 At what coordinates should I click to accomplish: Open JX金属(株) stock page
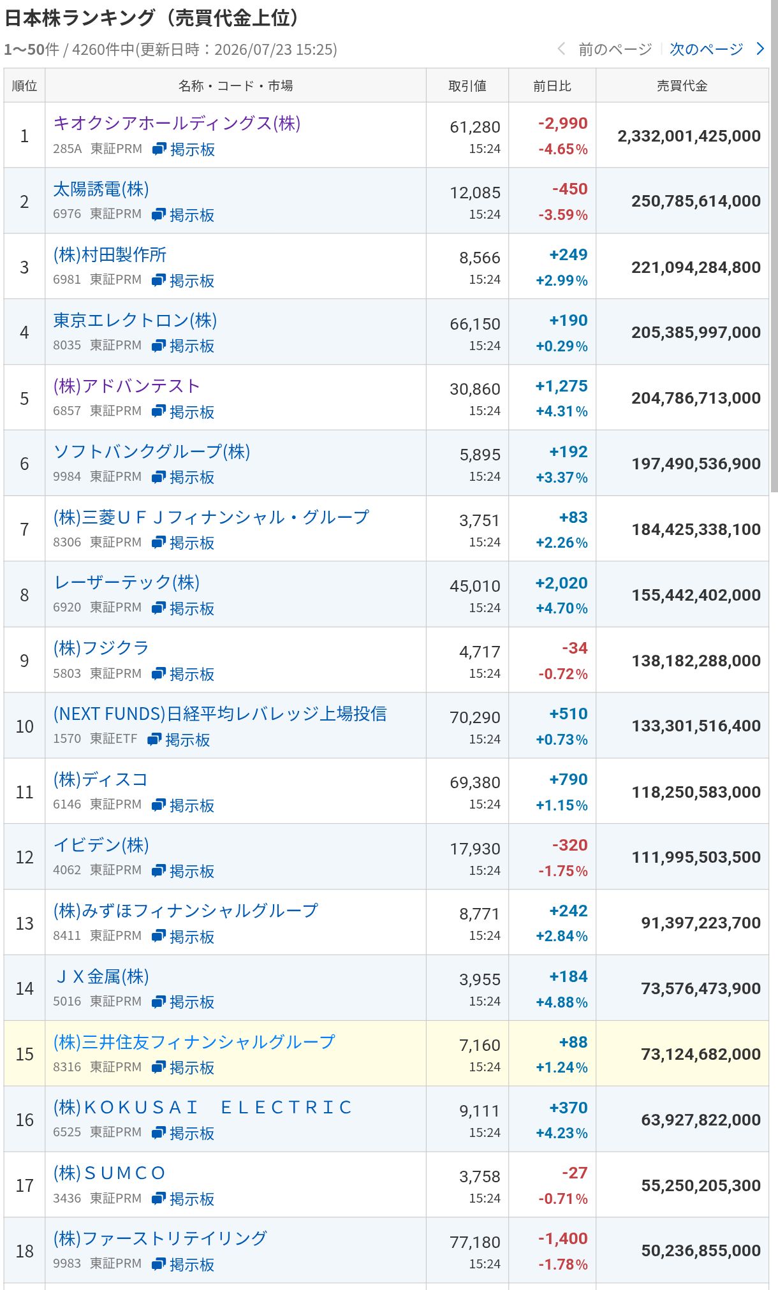pos(102,976)
